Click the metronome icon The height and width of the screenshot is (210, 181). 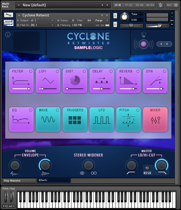click(x=144, y=35)
